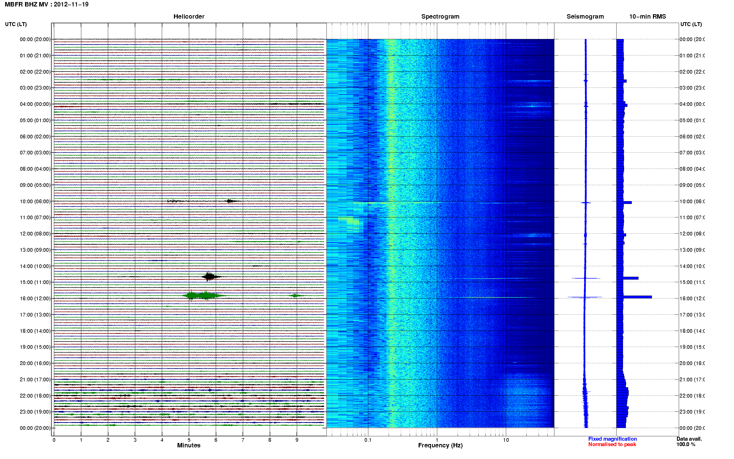Click tick label 5 on Minutes axis
The width and height of the screenshot is (734, 459).
pos(189,440)
